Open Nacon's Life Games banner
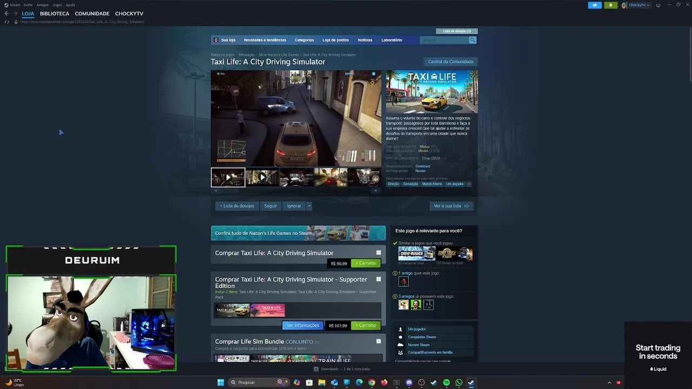The width and height of the screenshot is (692, 389). click(x=298, y=233)
